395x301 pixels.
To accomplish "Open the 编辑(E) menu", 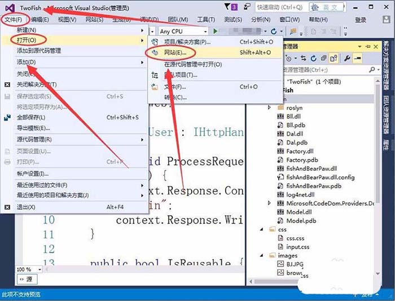I will 40,19.
